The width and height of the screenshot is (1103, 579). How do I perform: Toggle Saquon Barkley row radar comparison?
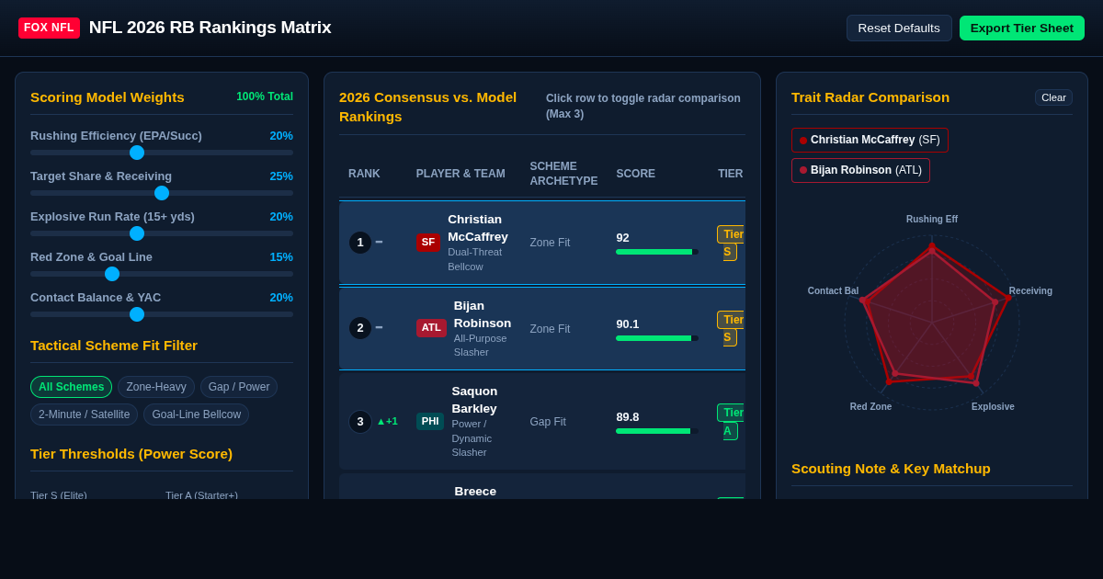542,421
